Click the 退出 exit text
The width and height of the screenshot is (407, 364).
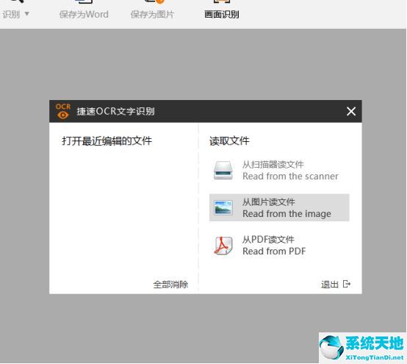click(330, 285)
